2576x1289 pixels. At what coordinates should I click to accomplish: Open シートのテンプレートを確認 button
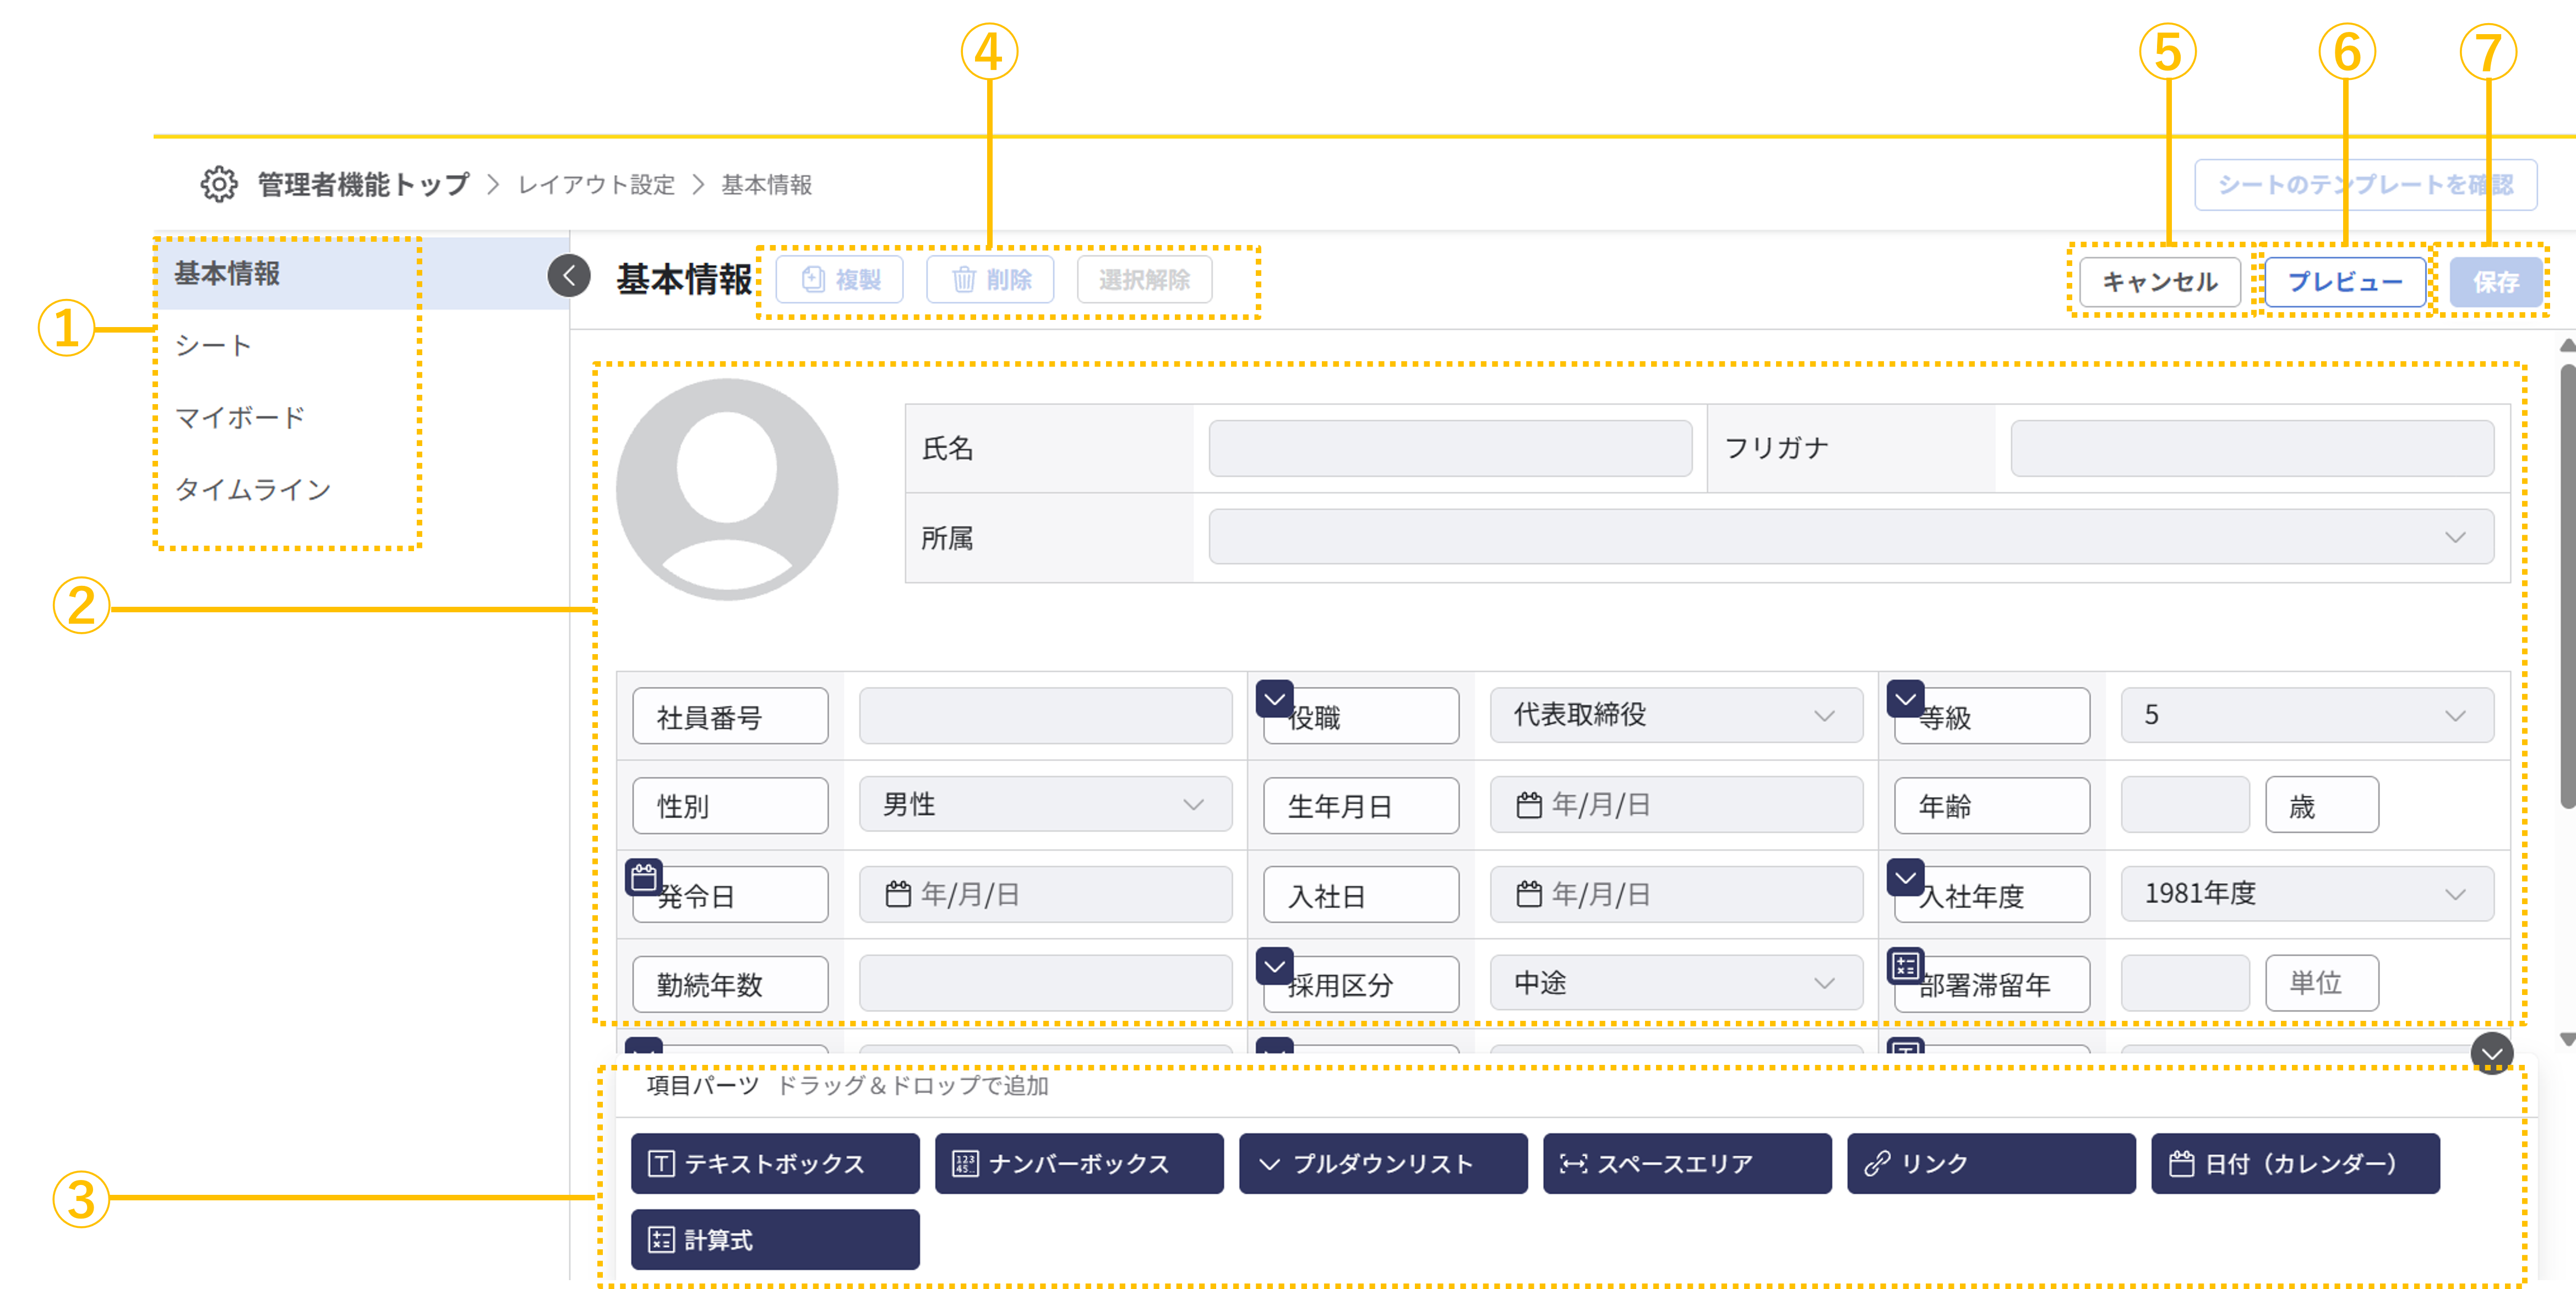click(x=2365, y=184)
